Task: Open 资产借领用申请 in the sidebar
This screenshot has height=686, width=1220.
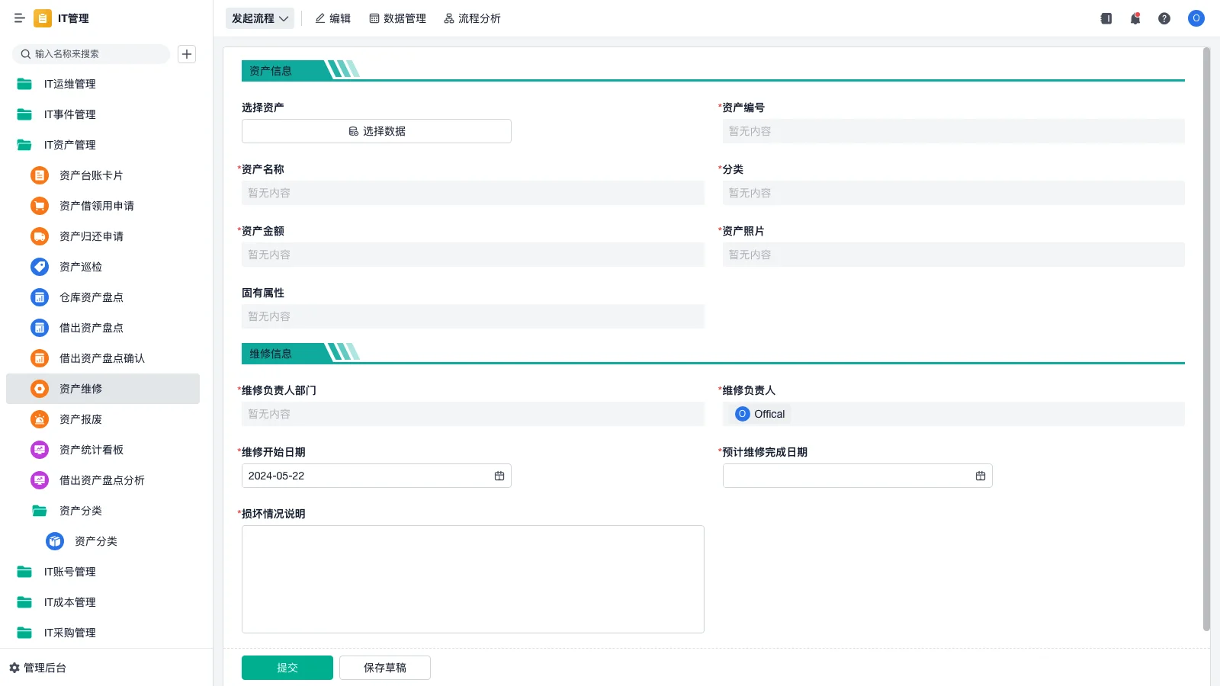Action: 103,206
